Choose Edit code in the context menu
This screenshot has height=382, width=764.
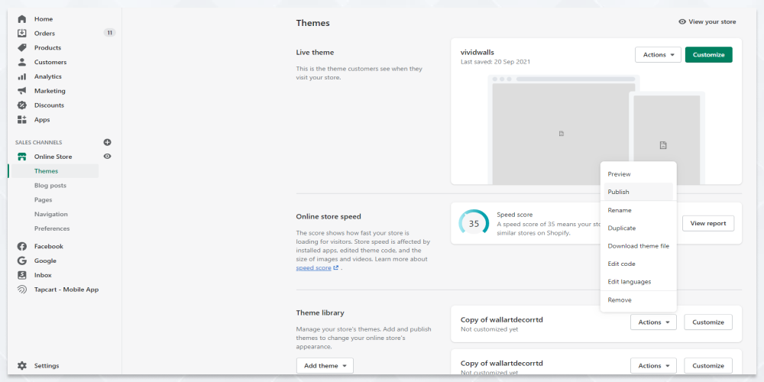[621, 264]
